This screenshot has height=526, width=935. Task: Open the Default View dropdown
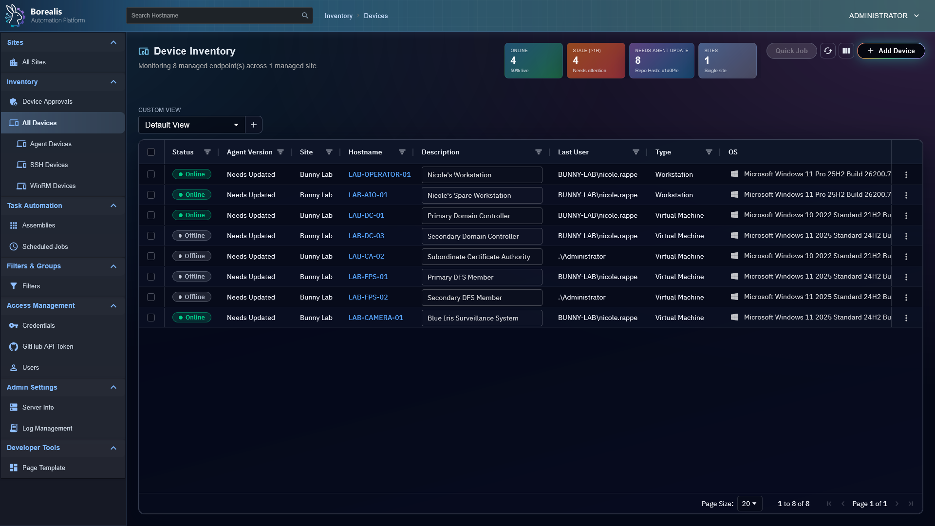[191, 125]
